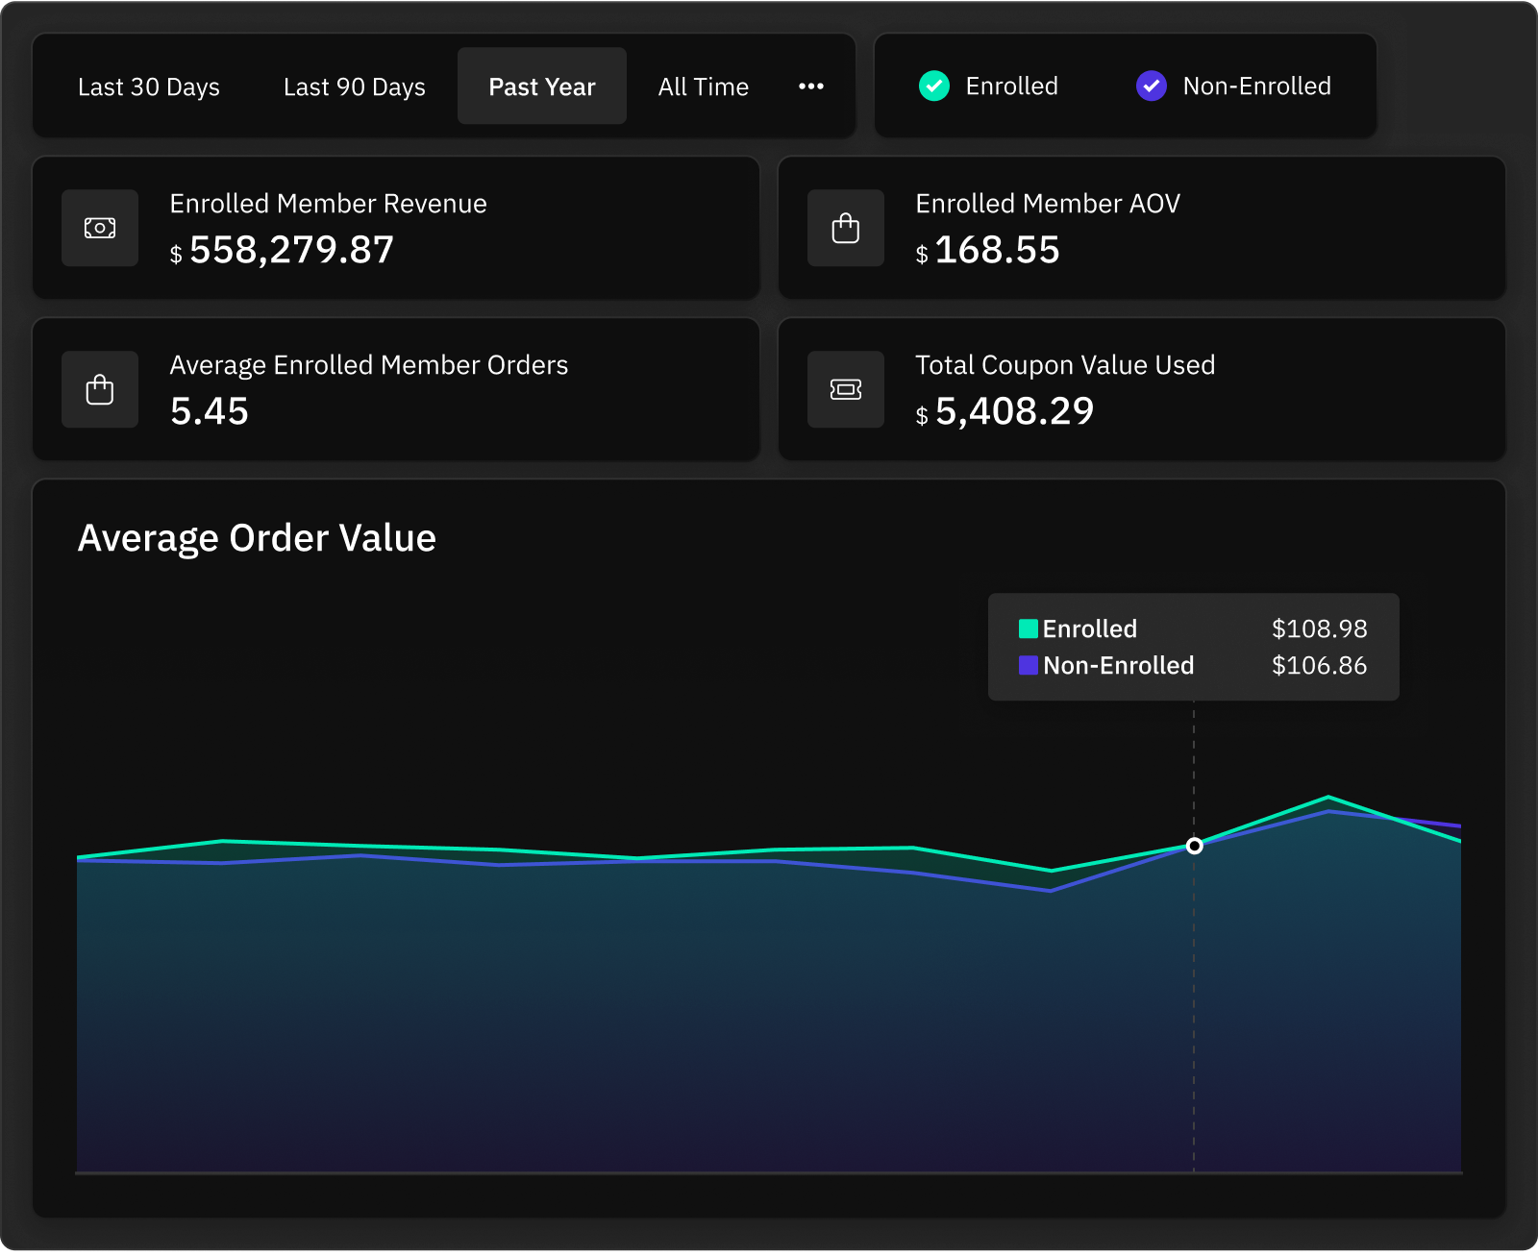Select the Past Year tab
Viewport: 1538px width, 1256px height.
click(x=542, y=86)
